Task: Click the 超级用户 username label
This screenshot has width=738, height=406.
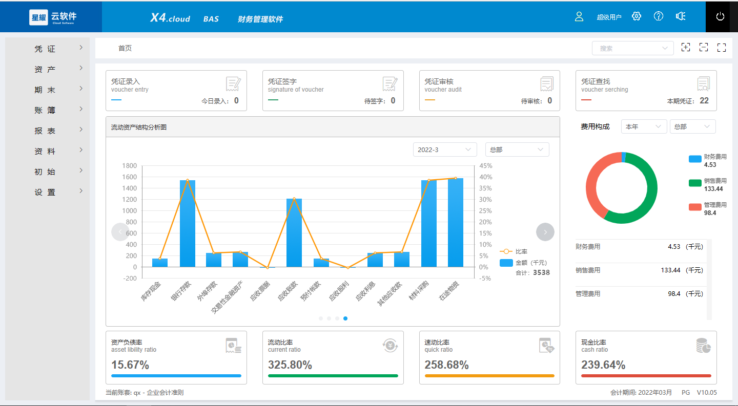Action: [x=609, y=17]
